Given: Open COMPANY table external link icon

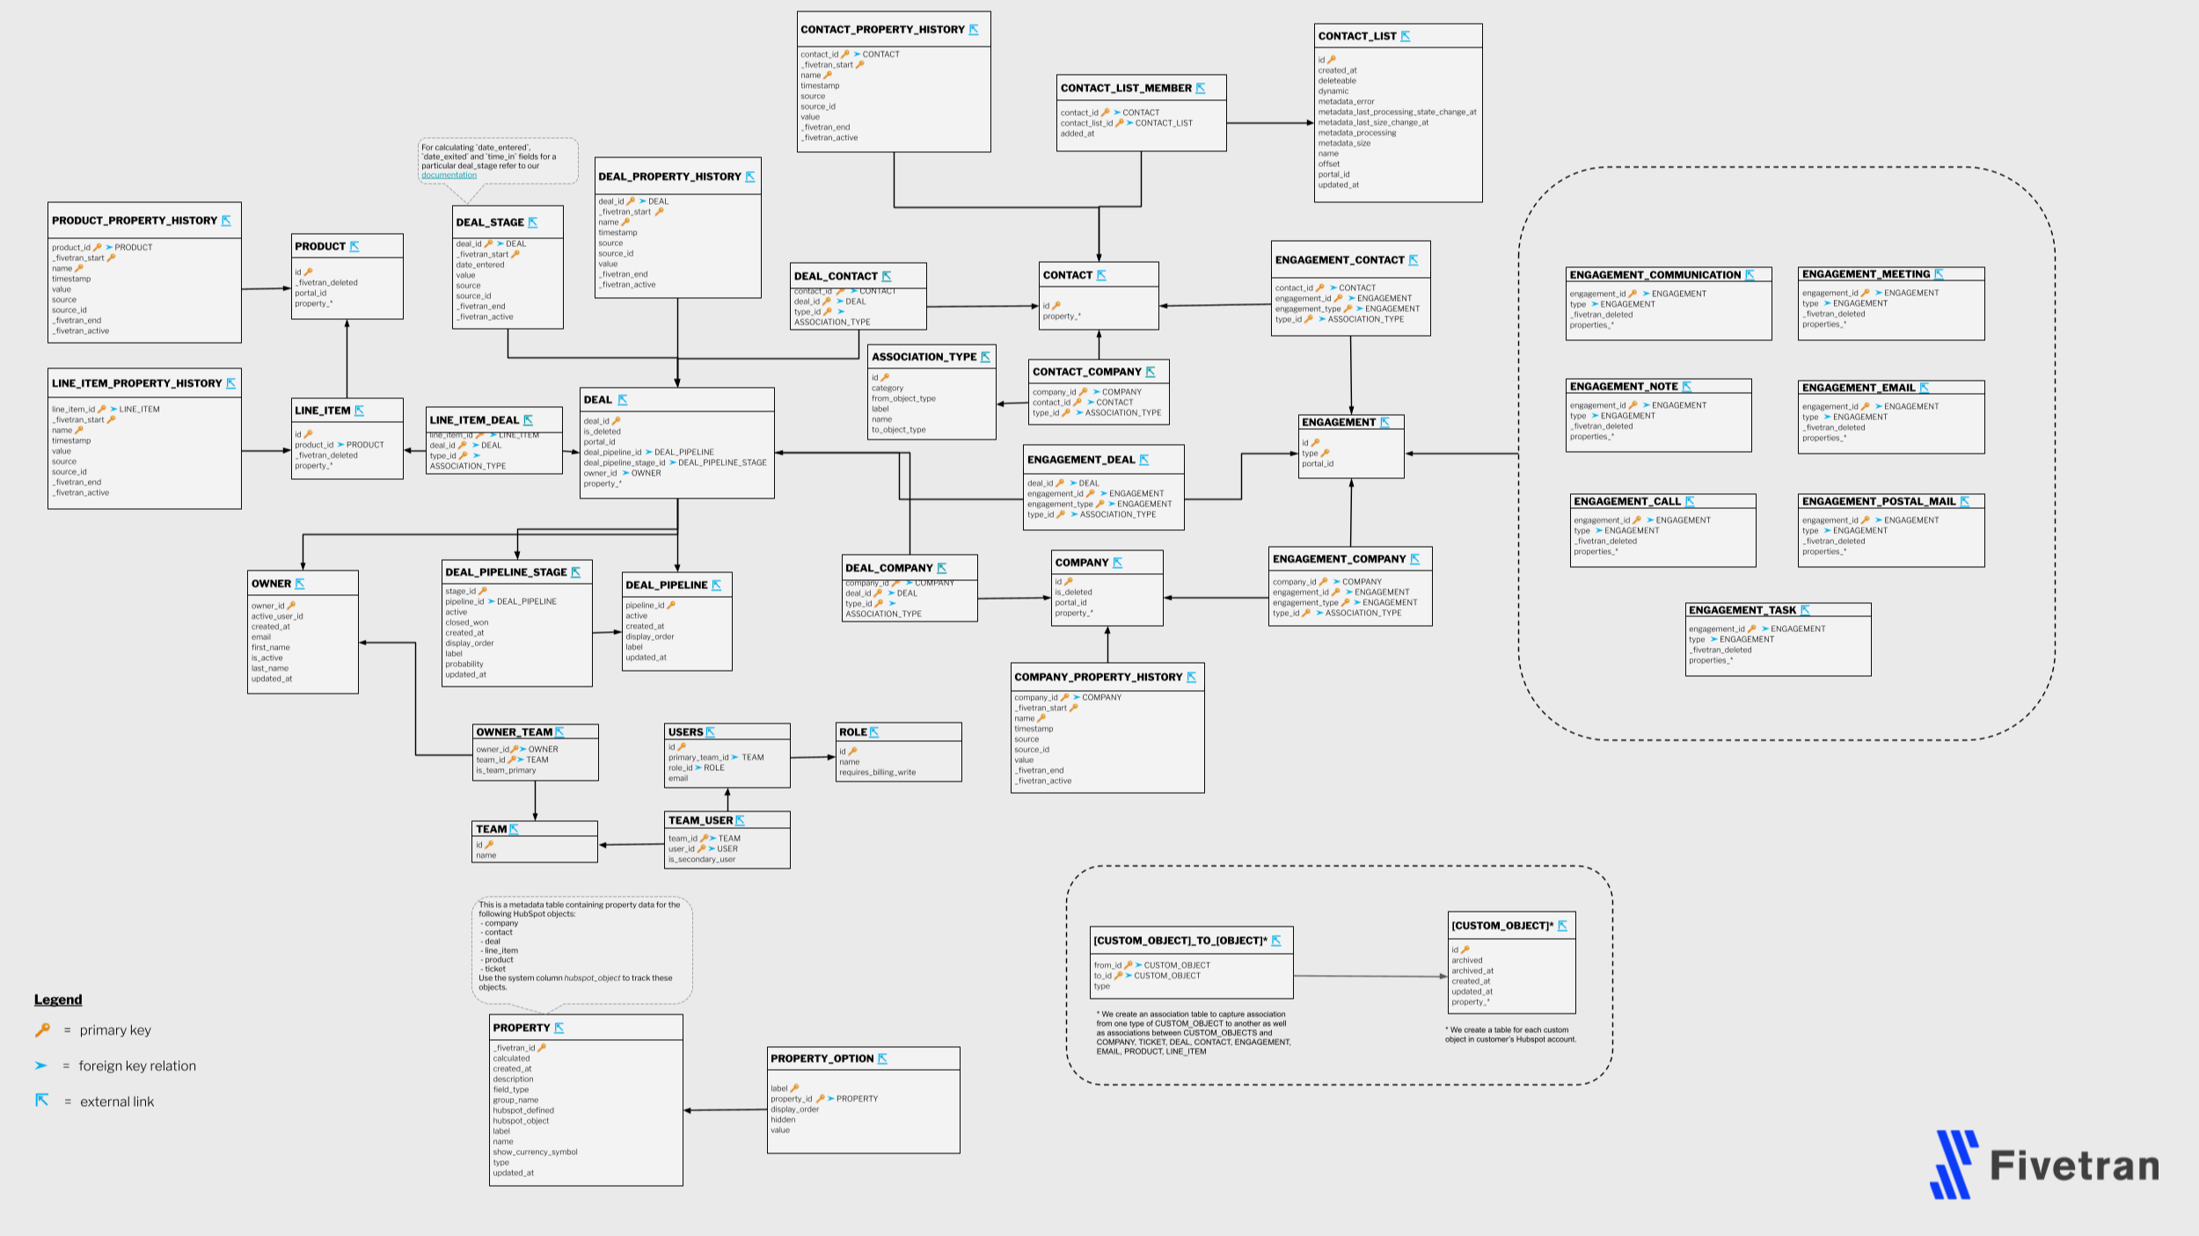Looking at the screenshot, I should pos(1117,563).
